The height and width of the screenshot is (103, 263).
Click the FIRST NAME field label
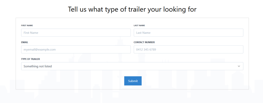(x=27, y=26)
